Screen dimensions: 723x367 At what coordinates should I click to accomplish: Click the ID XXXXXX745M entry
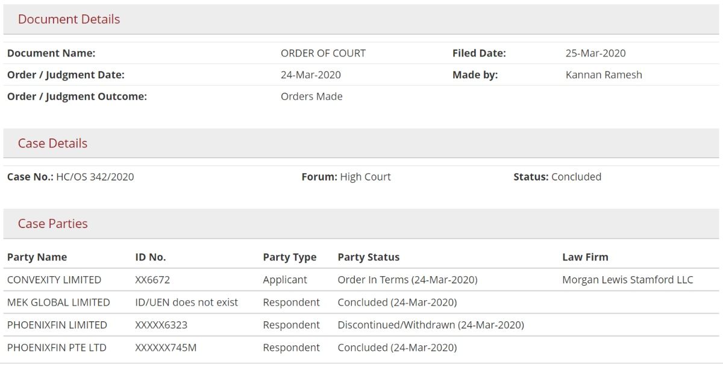click(x=166, y=348)
